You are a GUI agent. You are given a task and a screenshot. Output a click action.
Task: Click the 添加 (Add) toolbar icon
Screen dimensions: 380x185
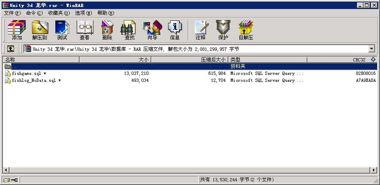pyautogui.click(x=16, y=30)
